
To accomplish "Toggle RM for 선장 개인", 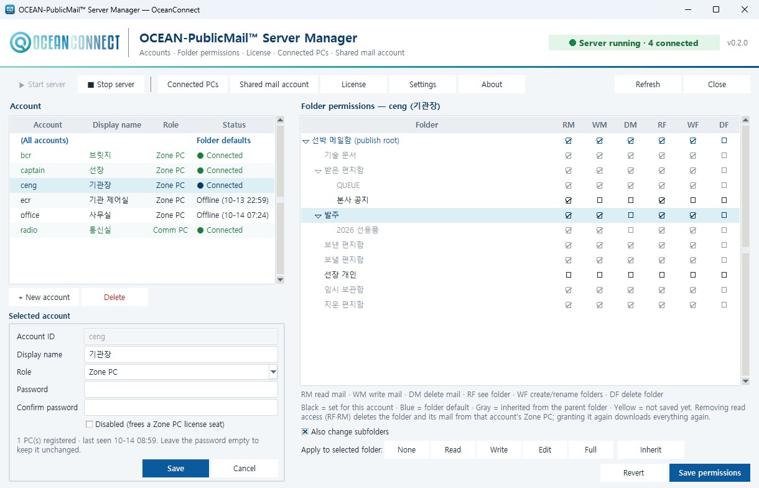I will click(x=569, y=275).
